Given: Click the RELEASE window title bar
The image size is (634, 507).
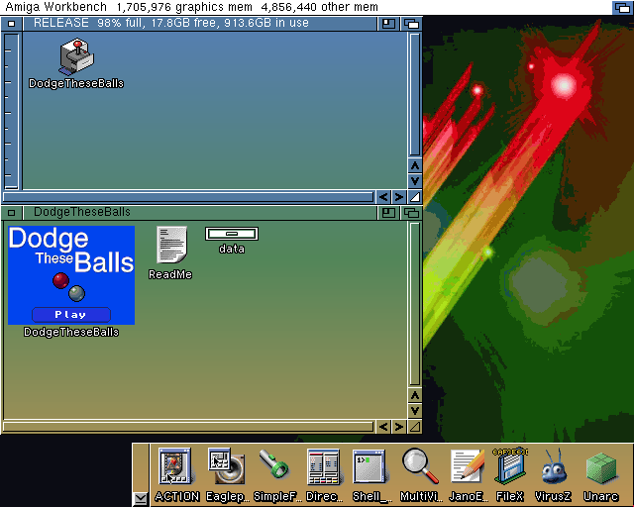Looking at the screenshot, I should (200, 24).
